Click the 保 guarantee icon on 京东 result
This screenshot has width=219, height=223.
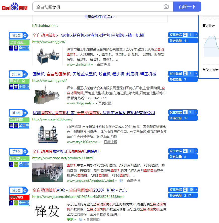[x=81, y=219]
